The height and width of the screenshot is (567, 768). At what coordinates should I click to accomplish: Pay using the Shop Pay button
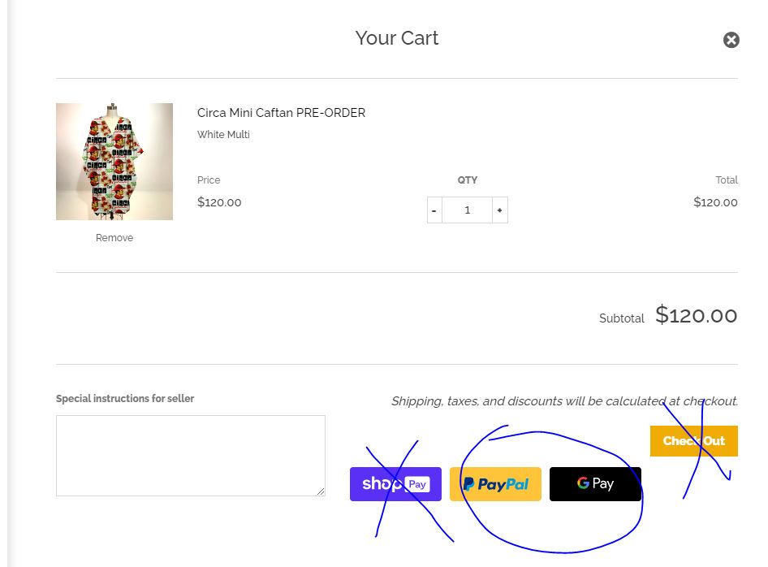395,484
